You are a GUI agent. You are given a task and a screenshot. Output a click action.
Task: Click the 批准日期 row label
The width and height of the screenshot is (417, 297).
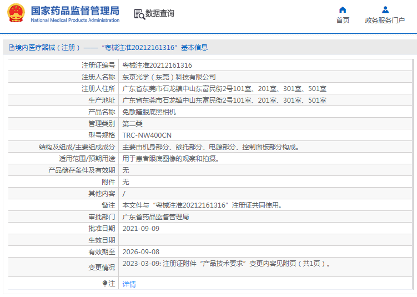pyautogui.click(x=102, y=229)
